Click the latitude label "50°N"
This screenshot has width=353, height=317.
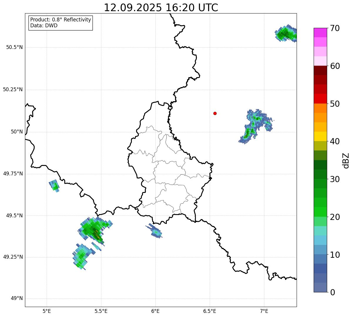[x=17, y=132]
